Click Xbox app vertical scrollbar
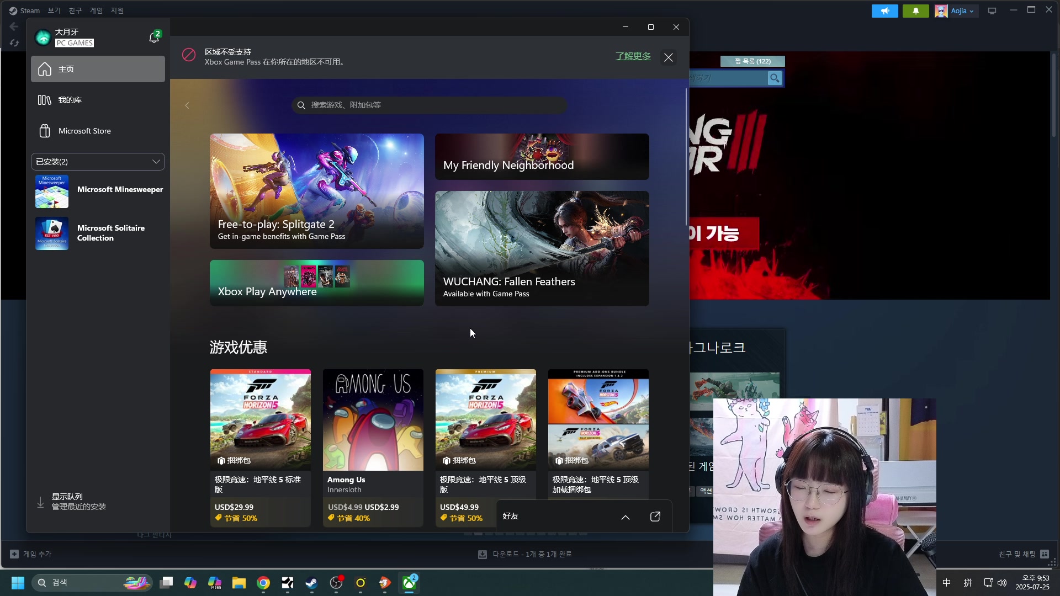Viewport: 1060px width, 596px height. click(x=687, y=157)
